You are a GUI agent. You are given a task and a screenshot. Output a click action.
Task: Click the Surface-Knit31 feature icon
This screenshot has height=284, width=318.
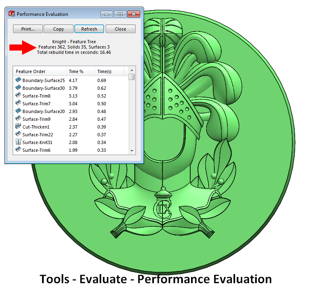click(18, 142)
